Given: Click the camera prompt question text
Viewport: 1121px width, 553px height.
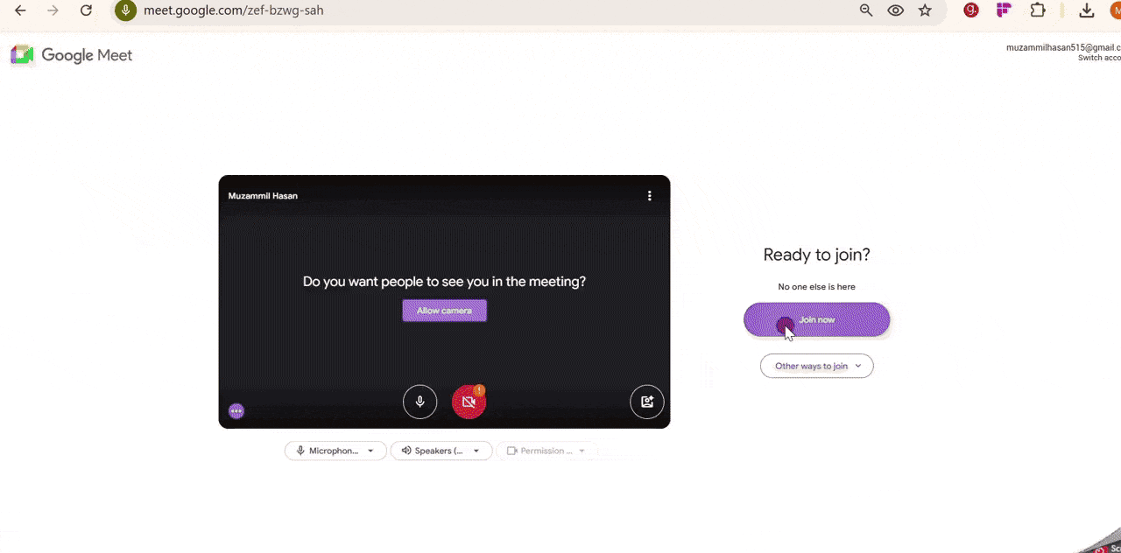Looking at the screenshot, I should click(x=444, y=282).
